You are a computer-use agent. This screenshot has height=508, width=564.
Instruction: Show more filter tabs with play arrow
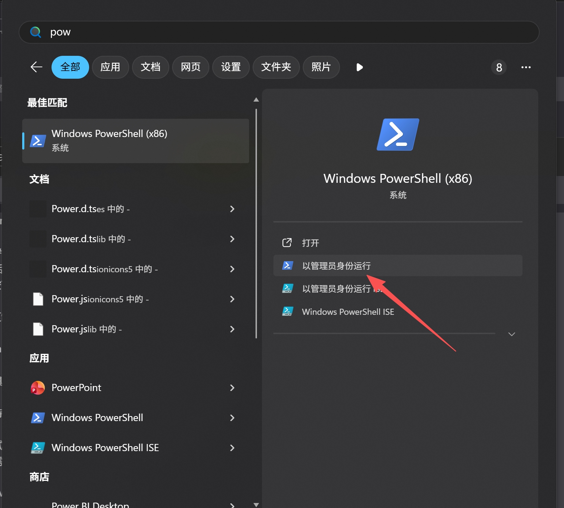(360, 67)
